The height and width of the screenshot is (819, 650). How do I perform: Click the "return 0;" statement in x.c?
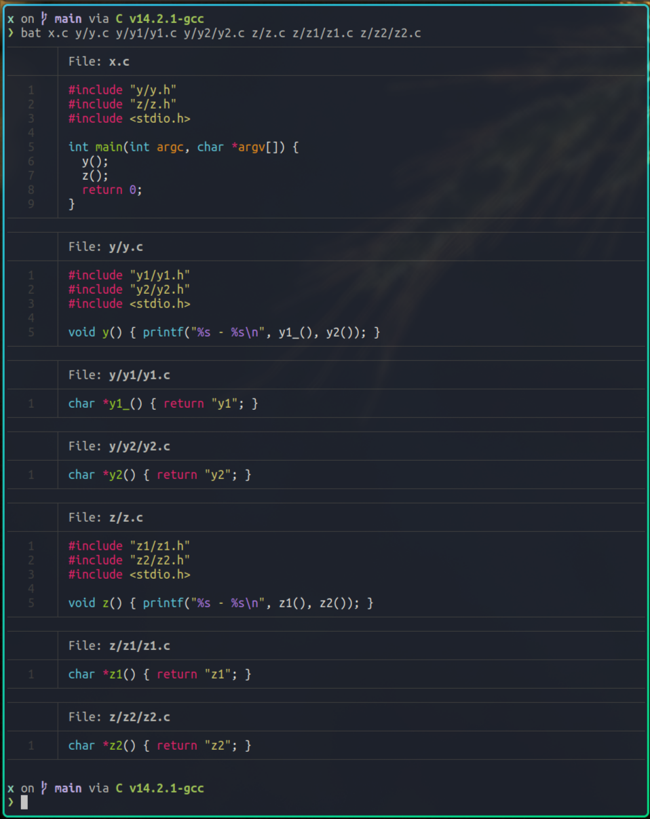coord(112,189)
